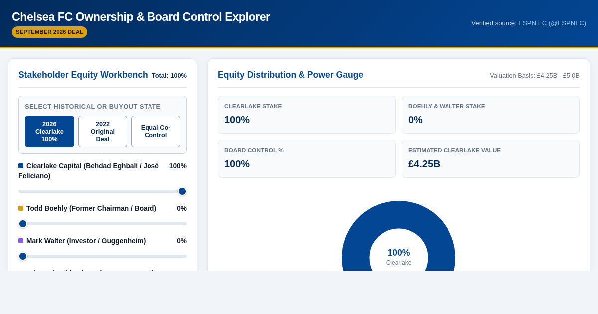Click the 100% Clearlake donut center label
598x314 pixels.
click(x=399, y=257)
